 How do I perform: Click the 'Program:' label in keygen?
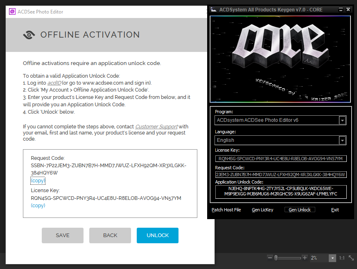(224, 112)
